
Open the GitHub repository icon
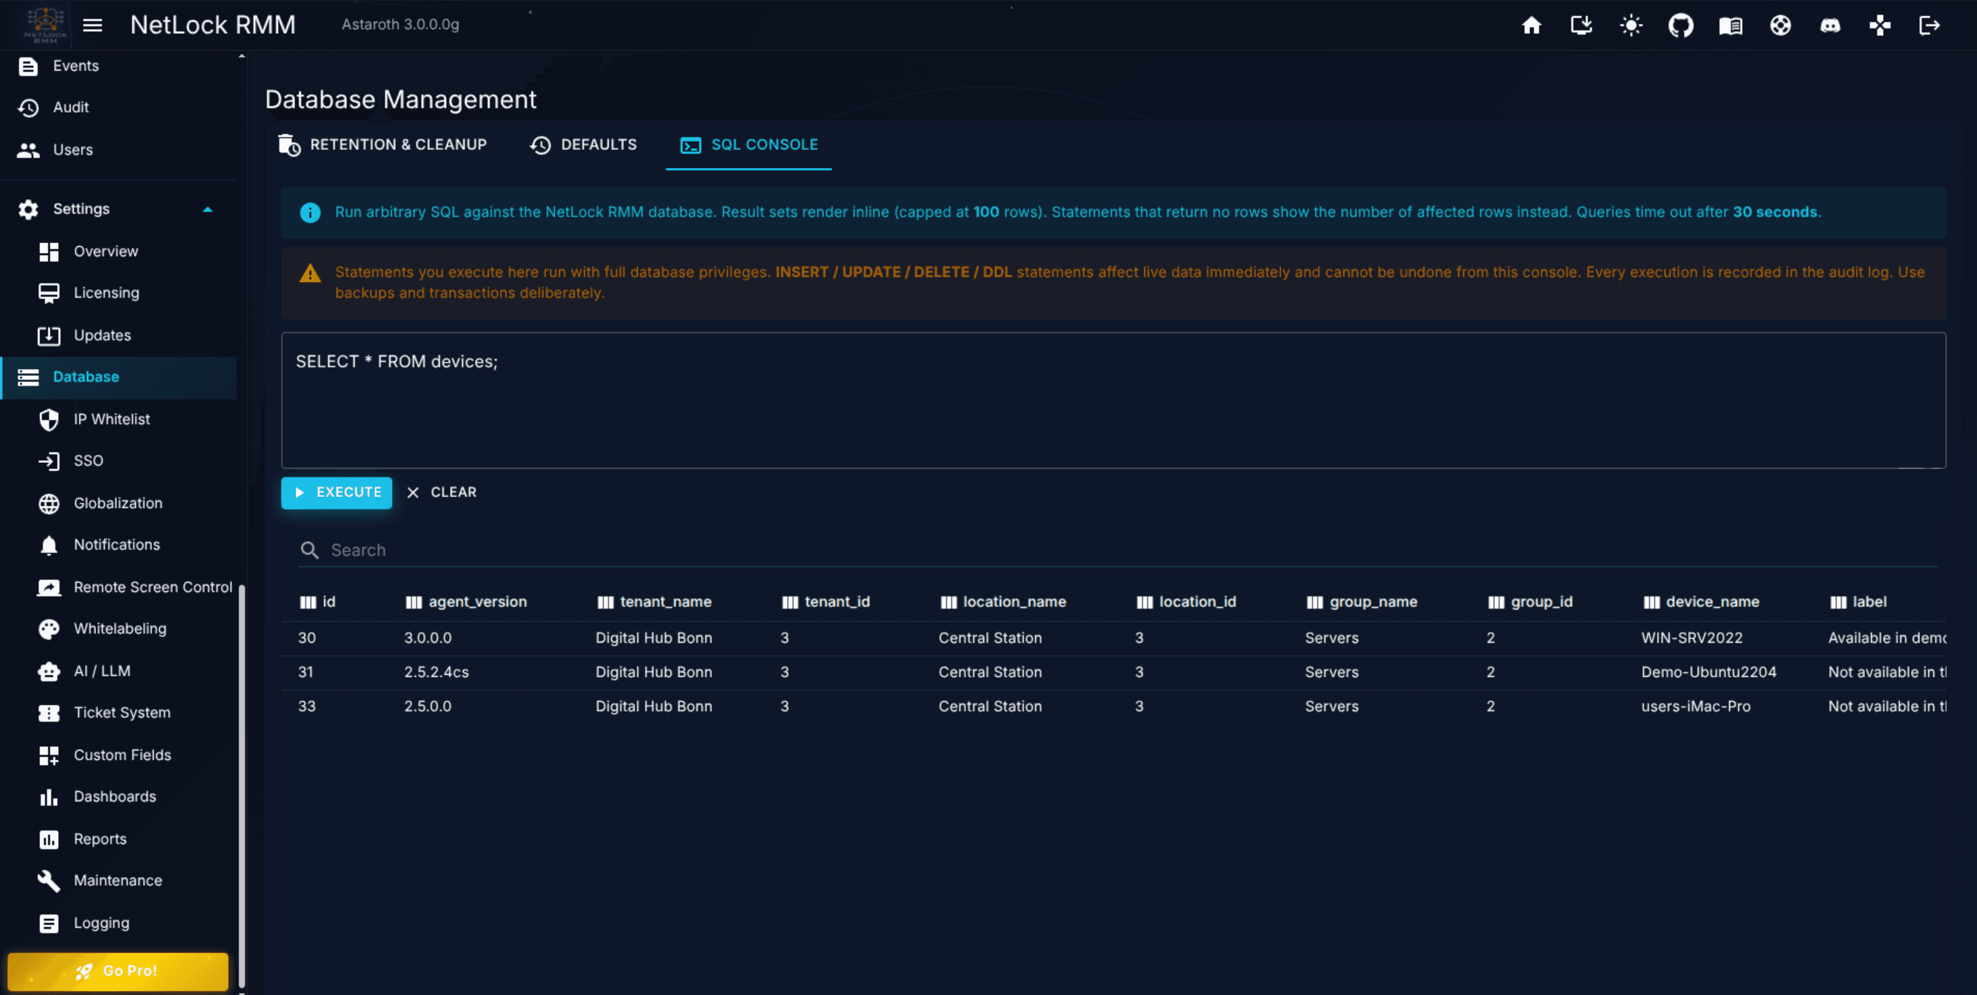(x=1680, y=26)
